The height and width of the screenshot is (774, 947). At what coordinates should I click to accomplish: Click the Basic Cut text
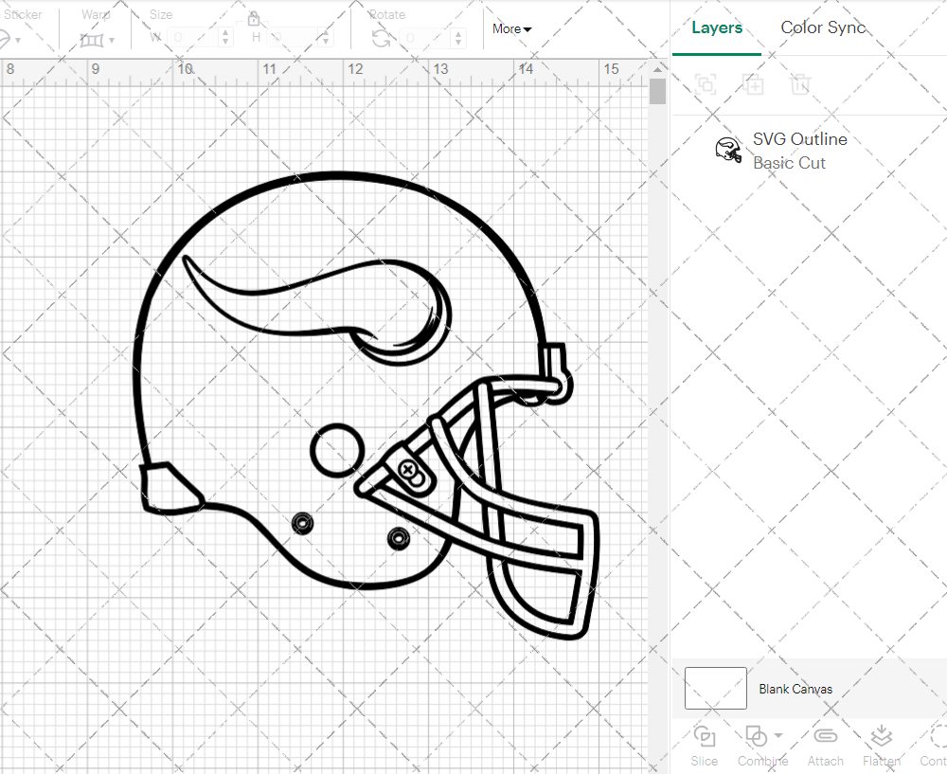tap(789, 163)
